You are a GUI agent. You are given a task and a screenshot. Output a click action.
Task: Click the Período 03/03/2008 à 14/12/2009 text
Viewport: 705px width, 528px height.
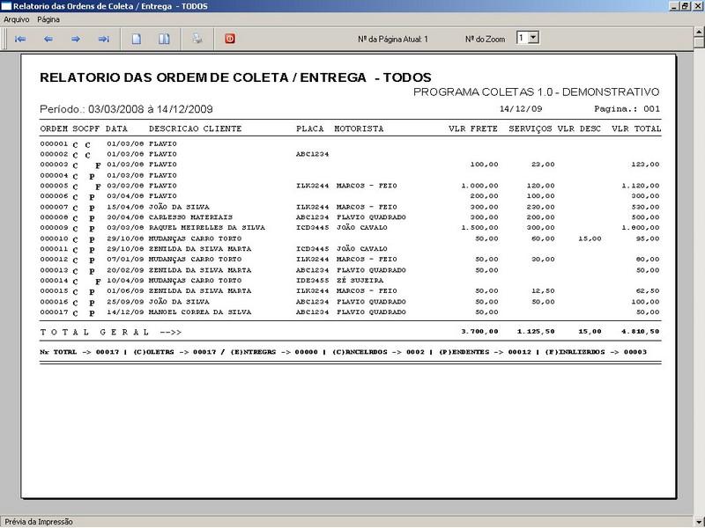tap(126, 109)
